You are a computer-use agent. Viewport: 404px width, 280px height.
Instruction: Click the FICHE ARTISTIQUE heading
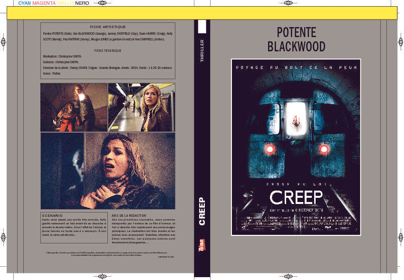pos(108,27)
